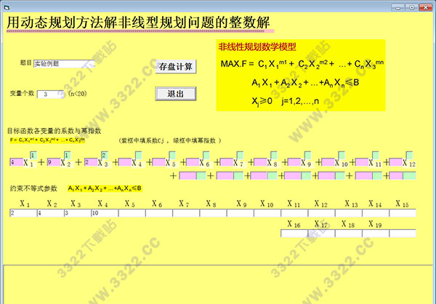Select the empty constraint cell under X15
Screen dimensions: 436x304
tap(403, 213)
